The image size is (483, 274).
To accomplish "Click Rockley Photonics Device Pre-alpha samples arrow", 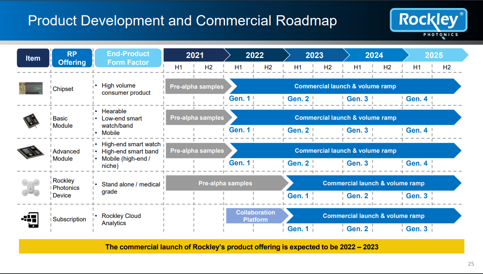I will 227,183.
